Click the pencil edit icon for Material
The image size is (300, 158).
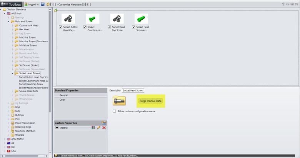98,128
